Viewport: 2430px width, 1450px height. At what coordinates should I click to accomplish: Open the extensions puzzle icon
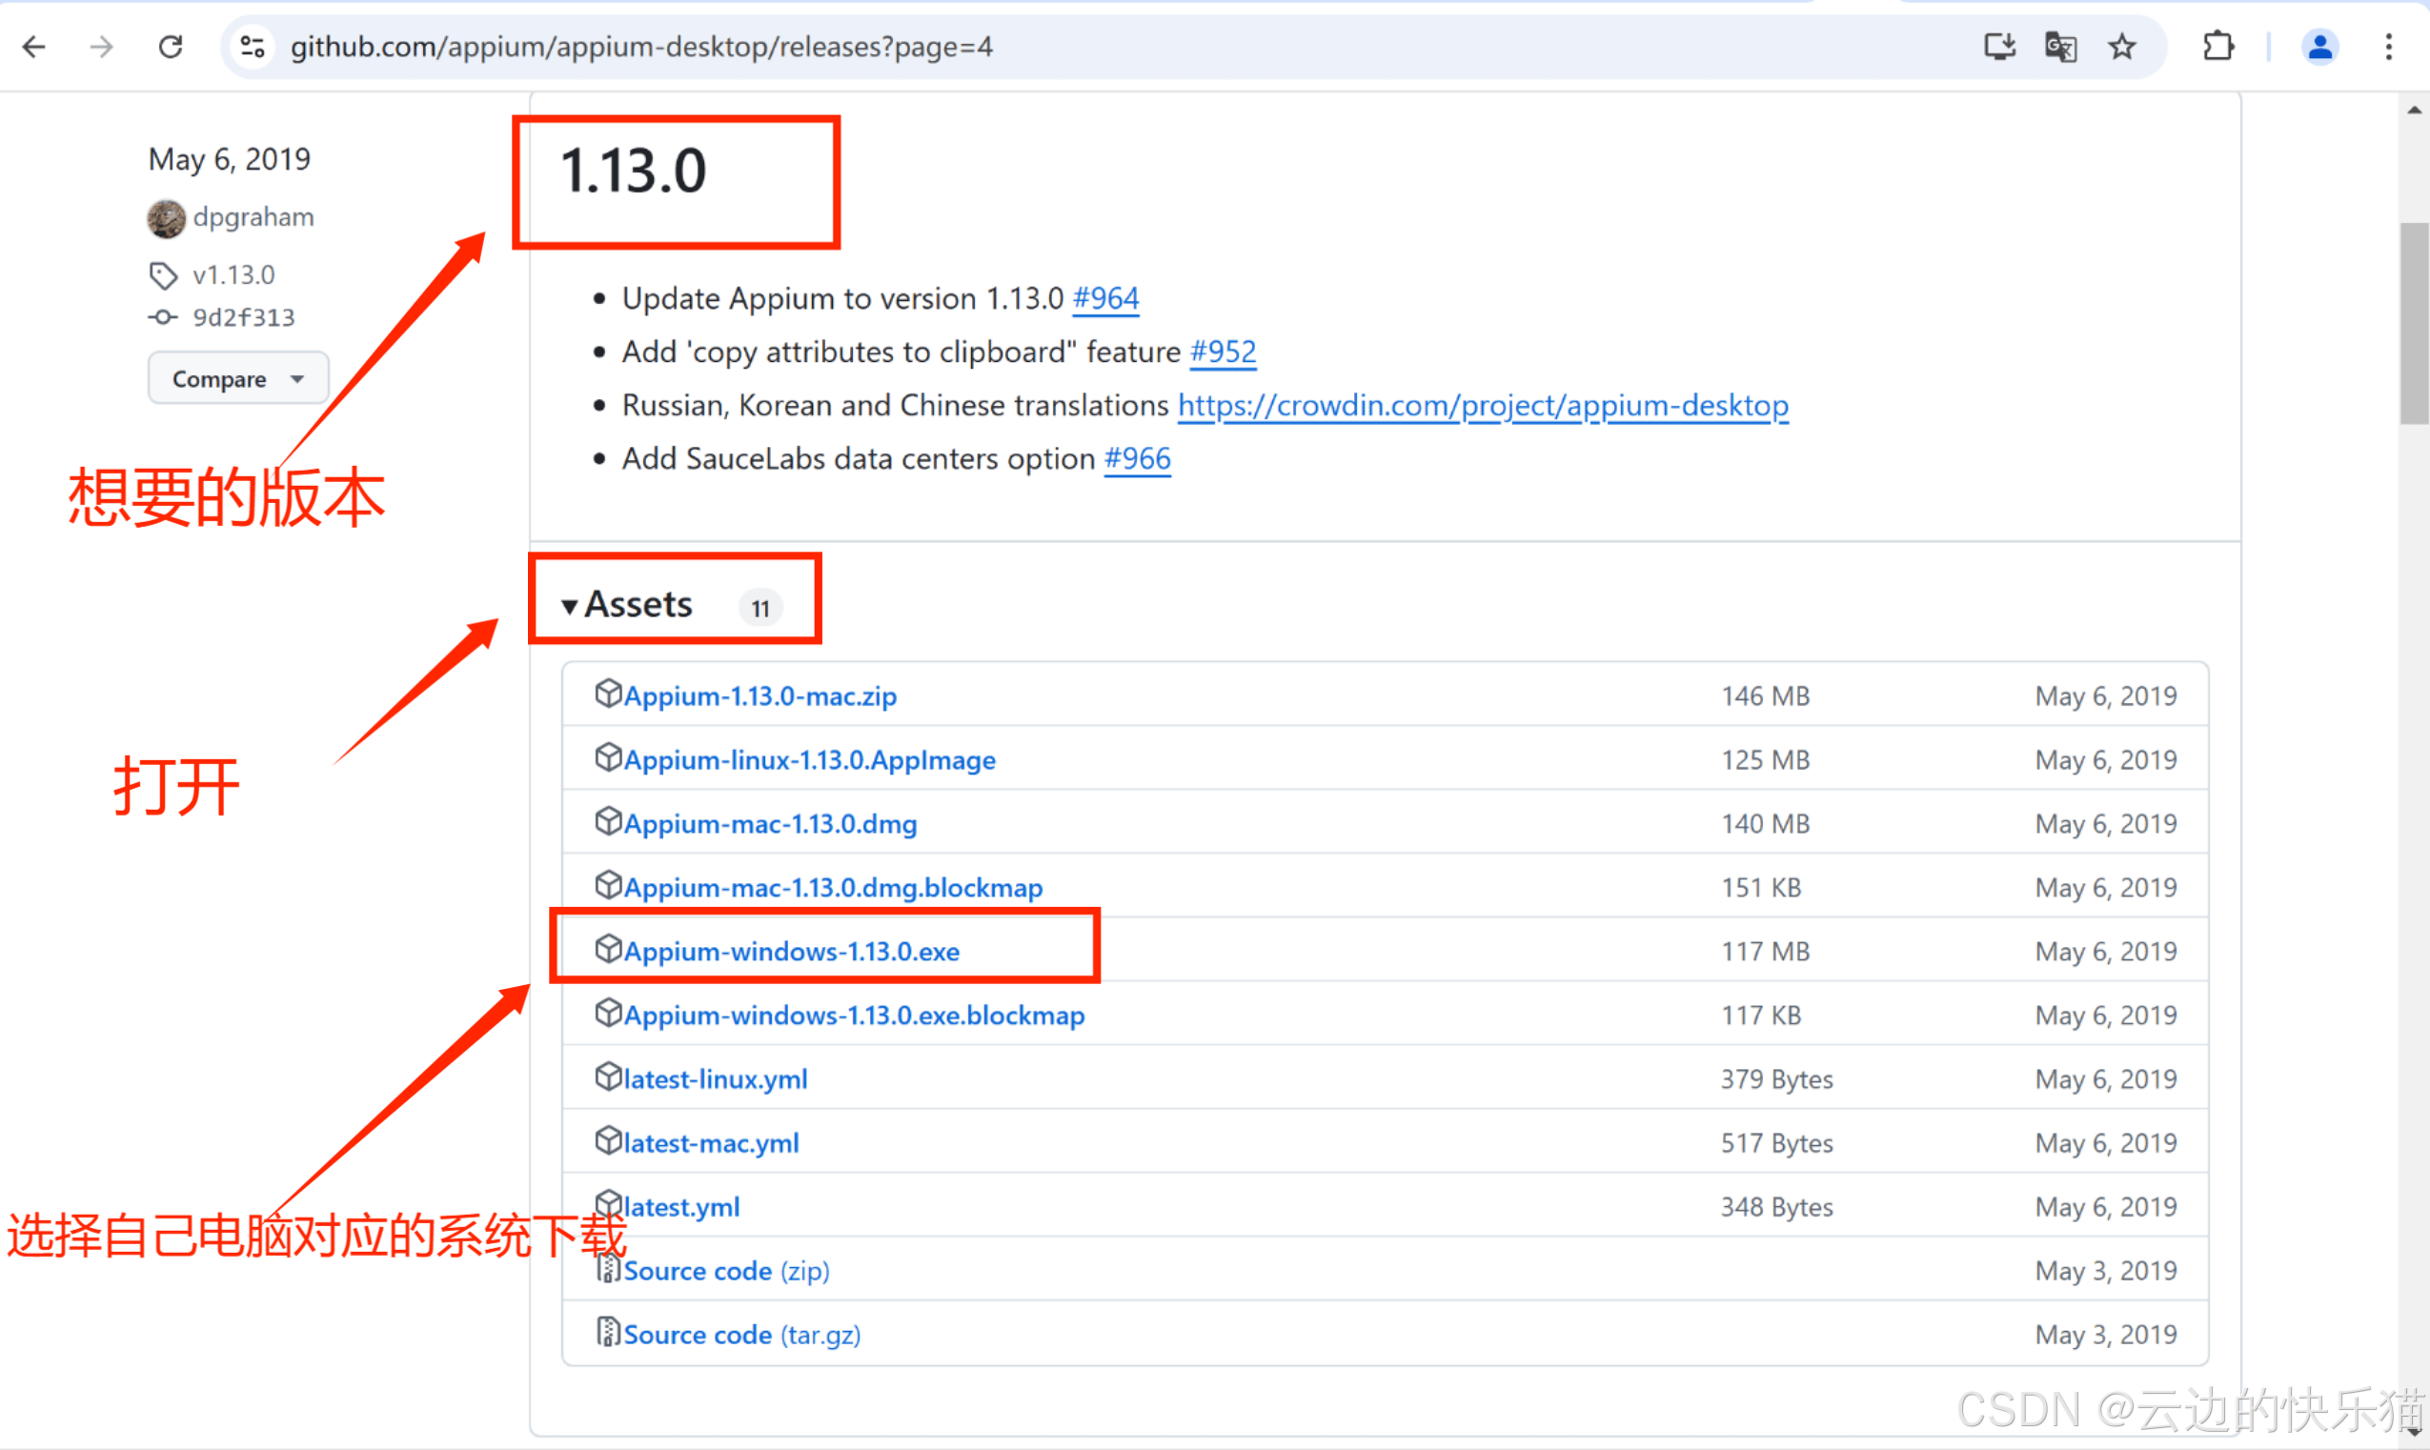click(x=2218, y=46)
